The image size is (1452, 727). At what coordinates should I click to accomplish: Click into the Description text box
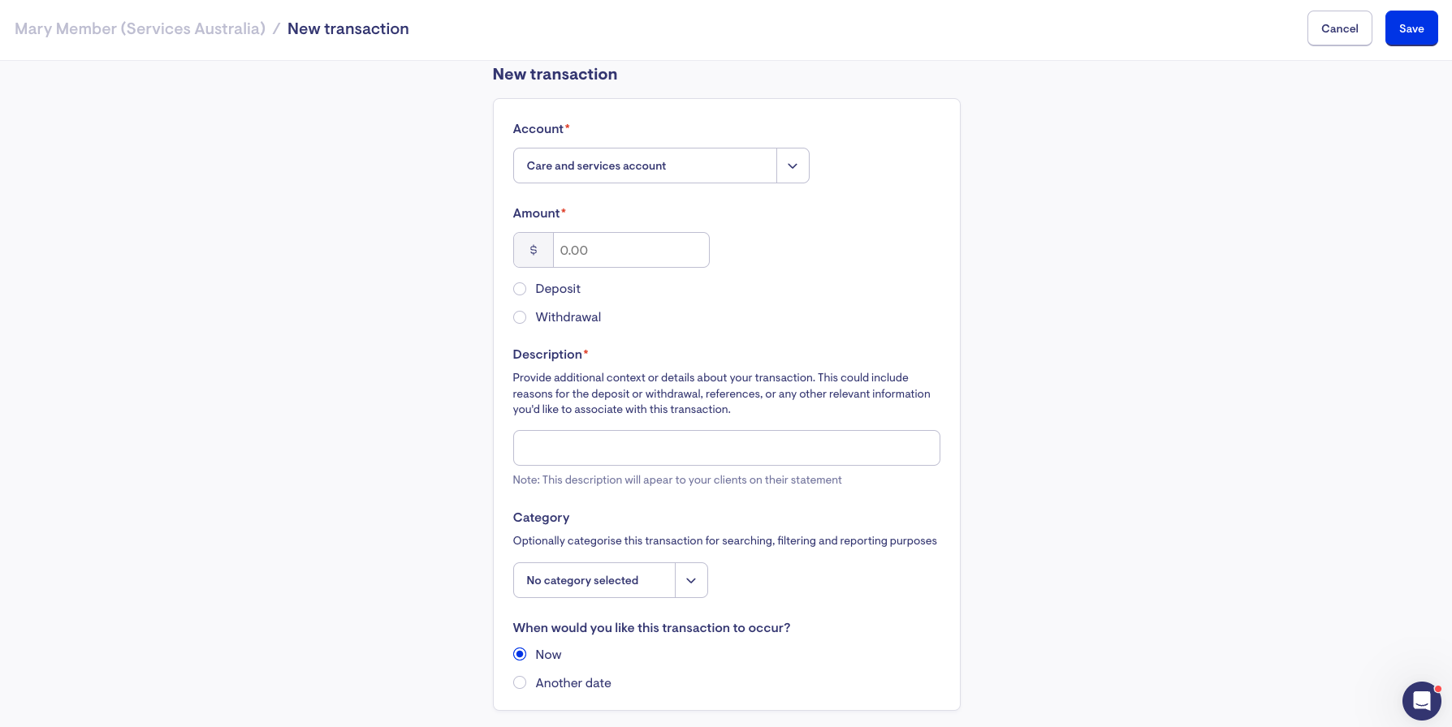[726, 448]
